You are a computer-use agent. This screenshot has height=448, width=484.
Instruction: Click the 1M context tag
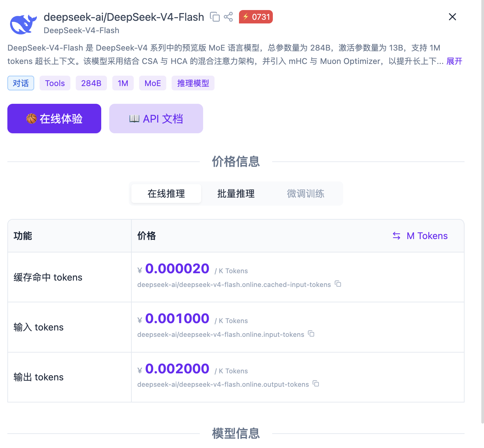123,83
